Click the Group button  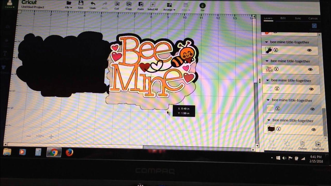click(x=272, y=145)
